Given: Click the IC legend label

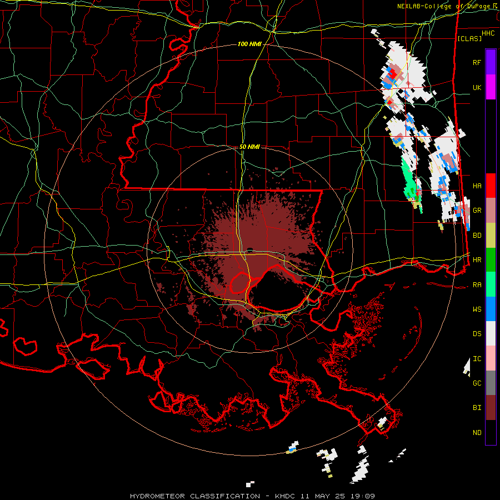Looking at the screenshot, I should point(477,359).
